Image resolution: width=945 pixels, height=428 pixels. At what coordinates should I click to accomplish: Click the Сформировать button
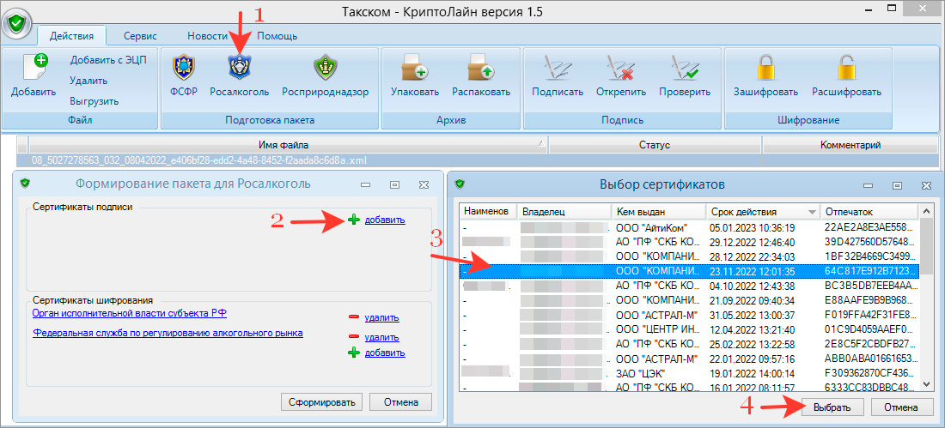click(x=321, y=402)
